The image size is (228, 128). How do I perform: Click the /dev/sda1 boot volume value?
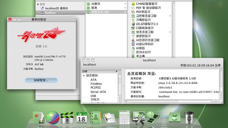165,87
